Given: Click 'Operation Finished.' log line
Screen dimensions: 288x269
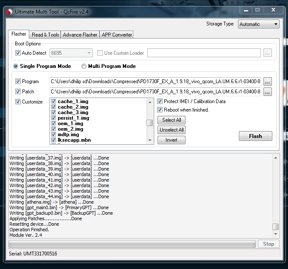Looking at the screenshot, I should pos(29,230).
